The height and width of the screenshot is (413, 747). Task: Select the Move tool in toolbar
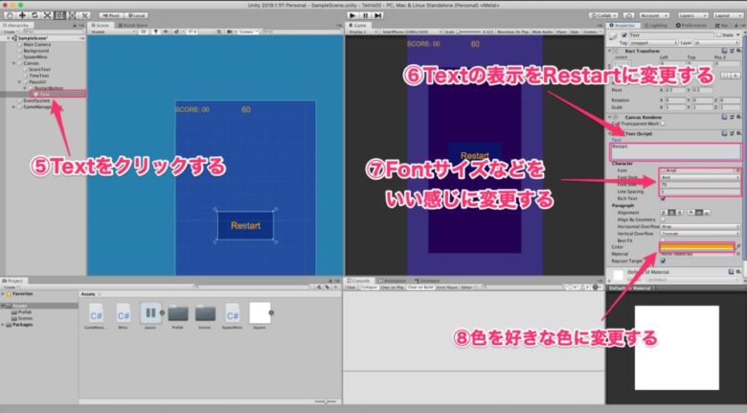(x=22, y=15)
